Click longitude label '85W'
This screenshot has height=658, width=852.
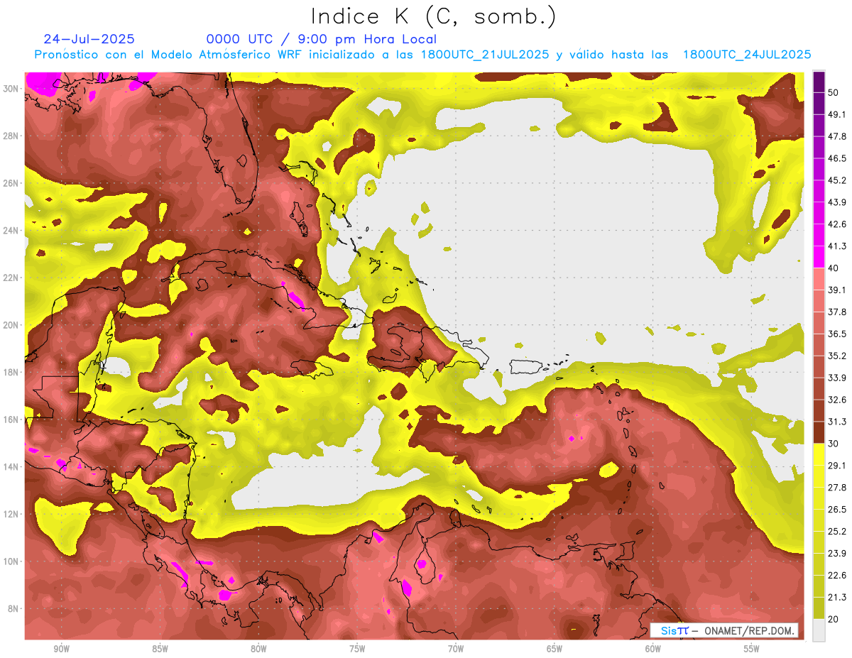(x=160, y=649)
